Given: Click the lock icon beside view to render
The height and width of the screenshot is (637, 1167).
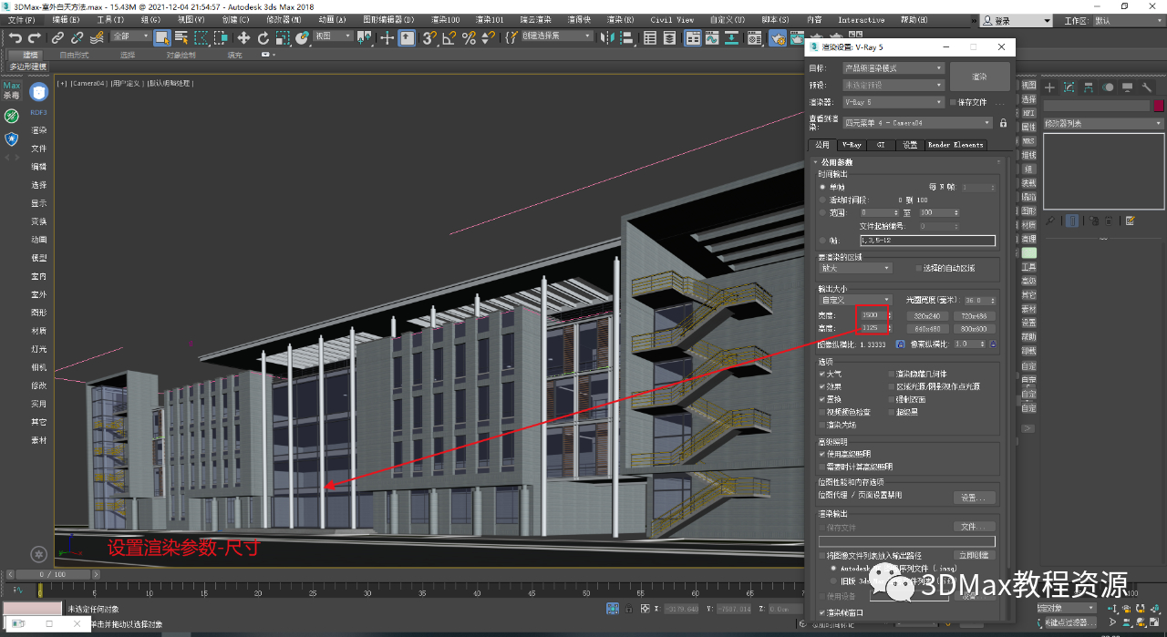Looking at the screenshot, I should click(1003, 122).
